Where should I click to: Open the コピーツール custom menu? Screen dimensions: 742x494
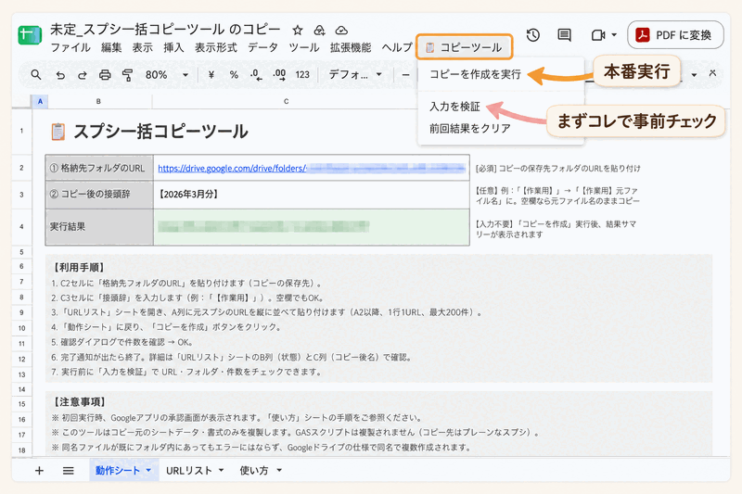click(464, 47)
